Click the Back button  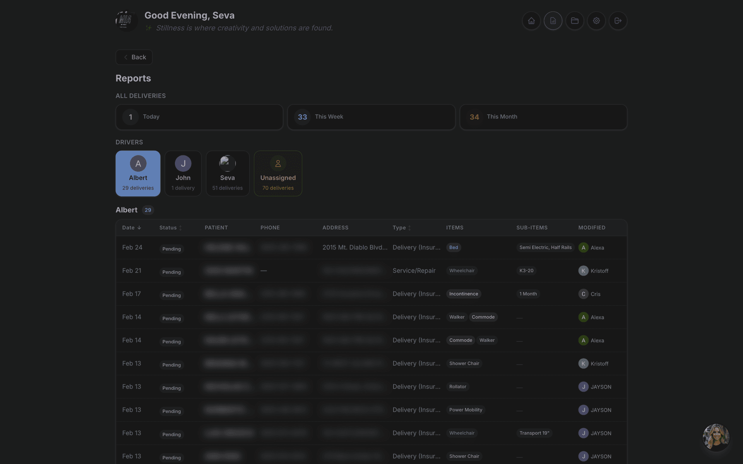pyautogui.click(x=134, y=57)
